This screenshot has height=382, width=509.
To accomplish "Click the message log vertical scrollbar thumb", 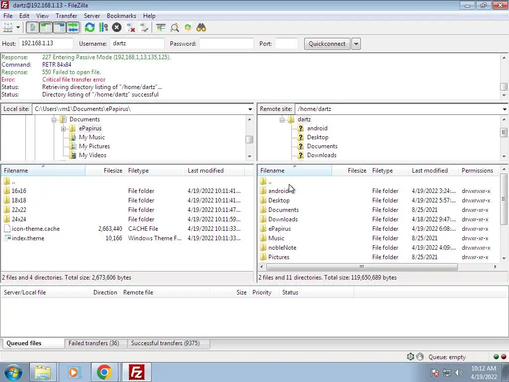I will [x=504, y=87].
